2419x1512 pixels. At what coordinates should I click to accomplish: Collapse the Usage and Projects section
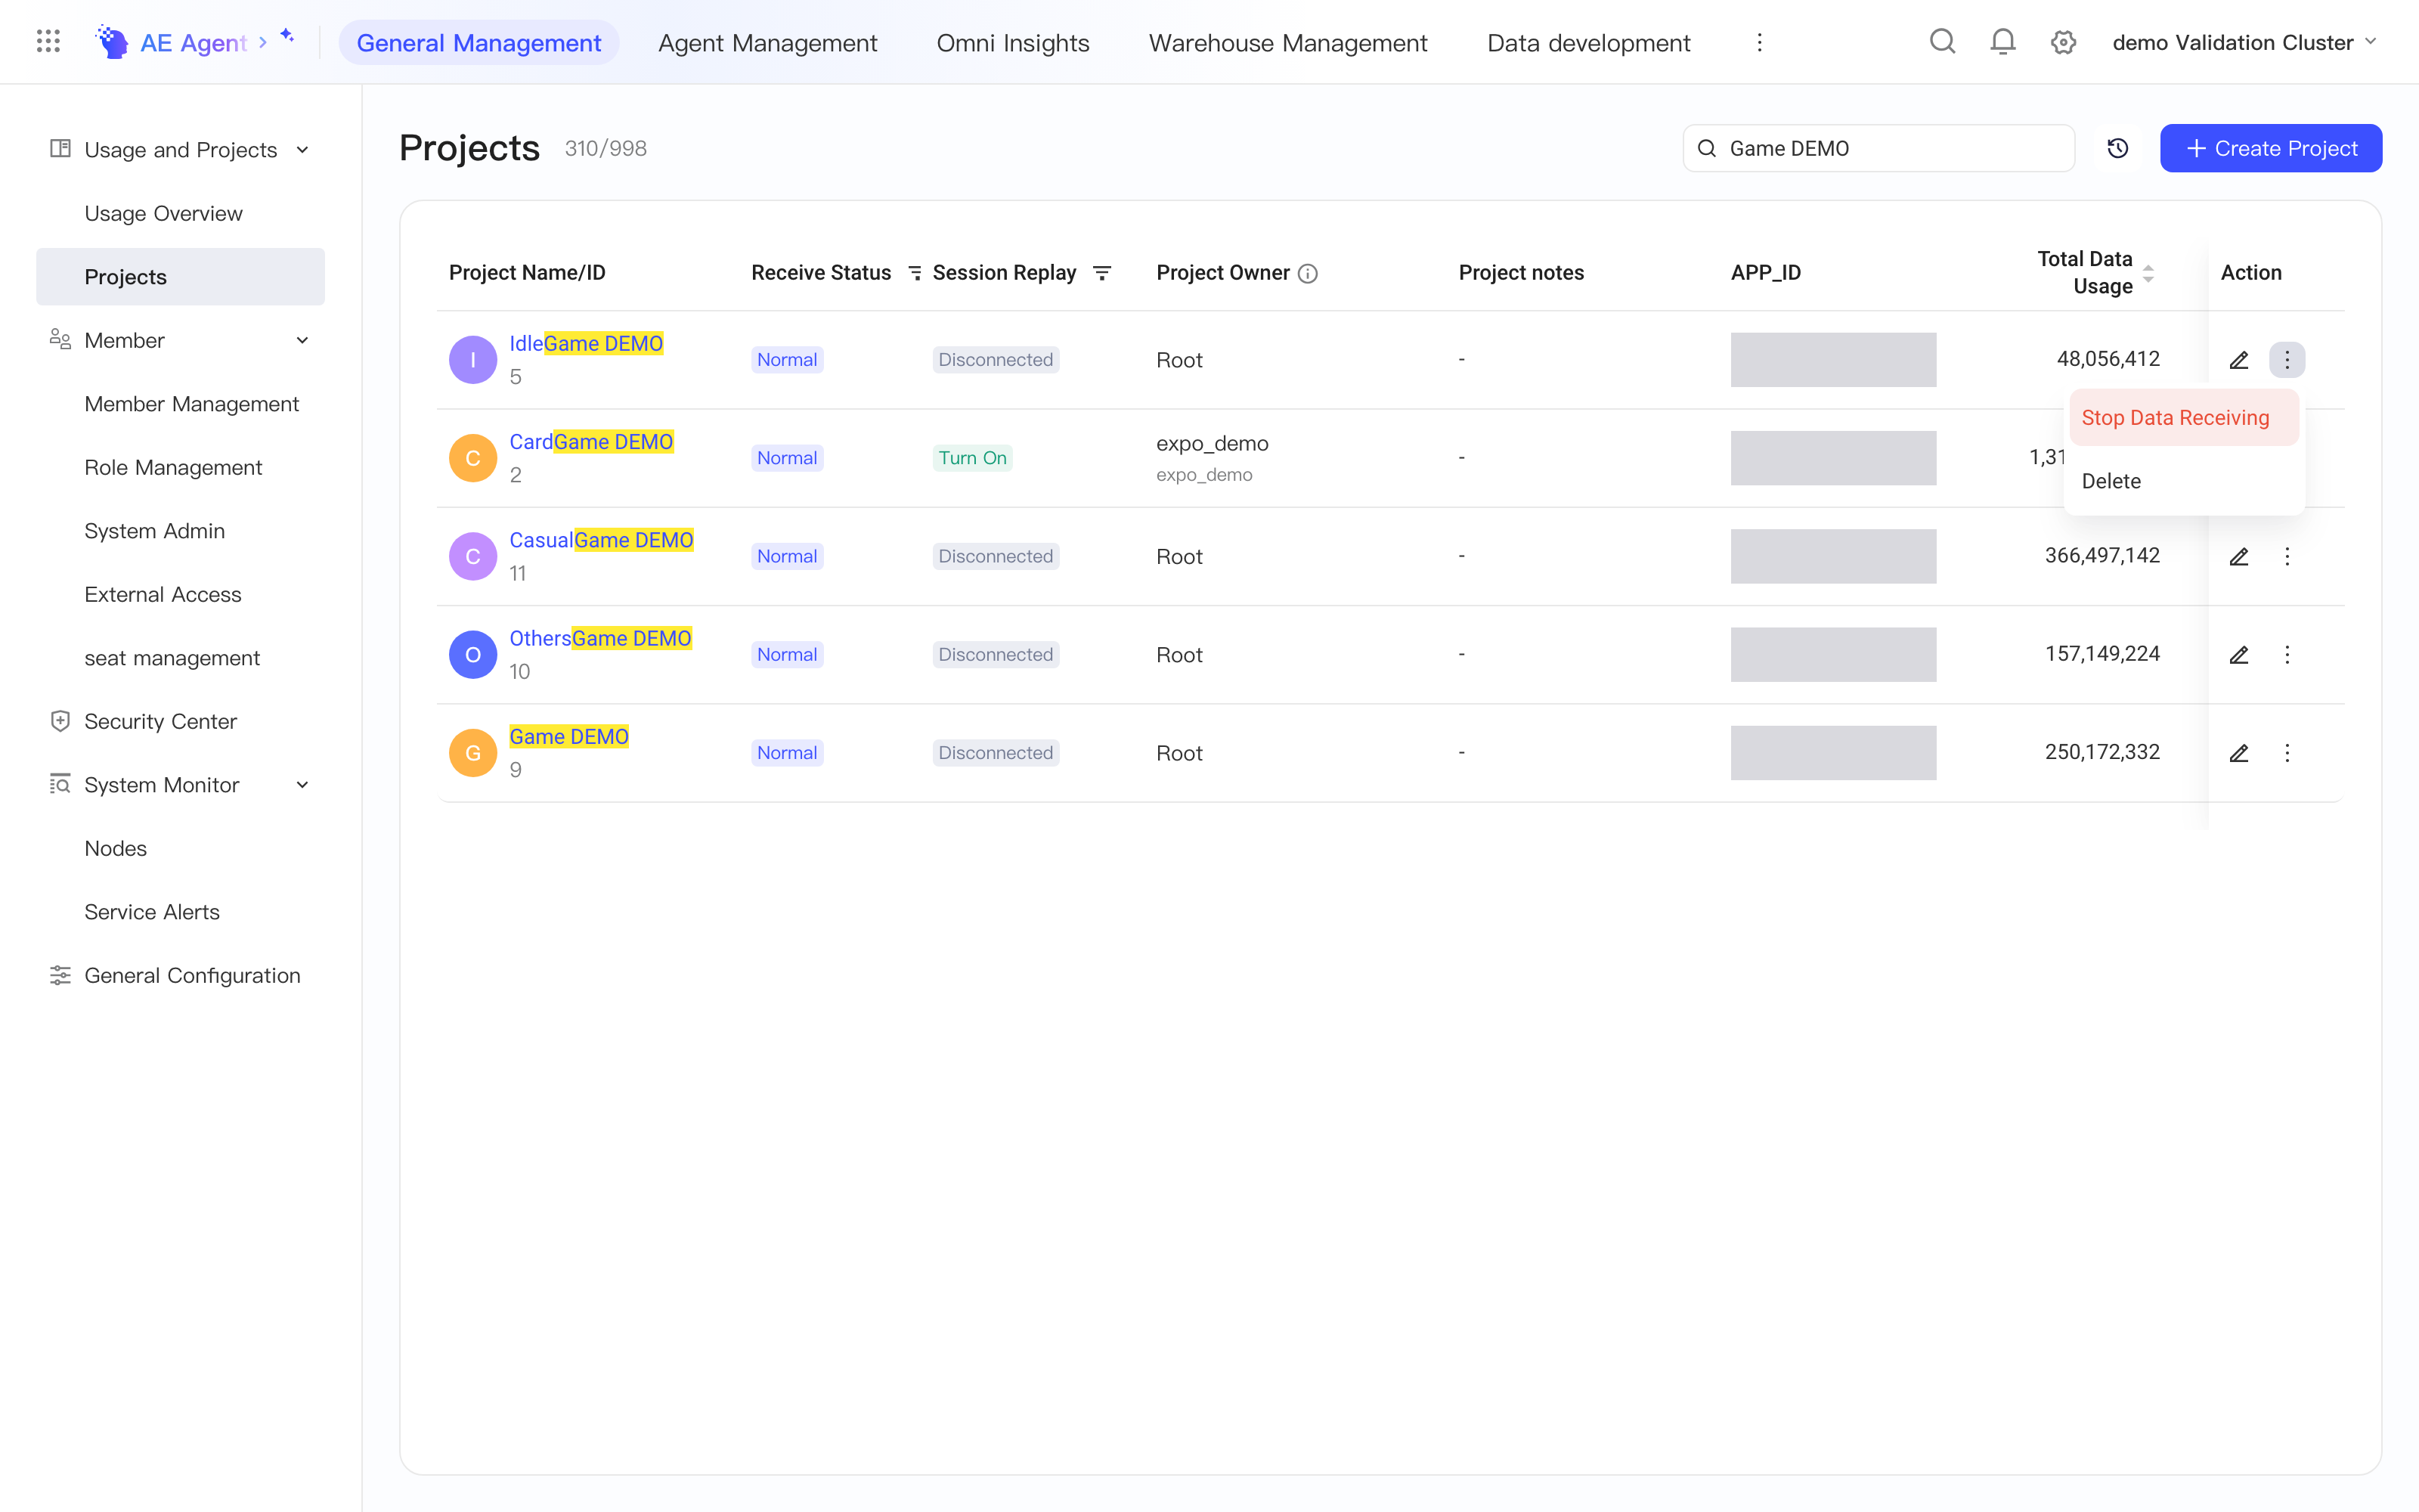[302, 150]
